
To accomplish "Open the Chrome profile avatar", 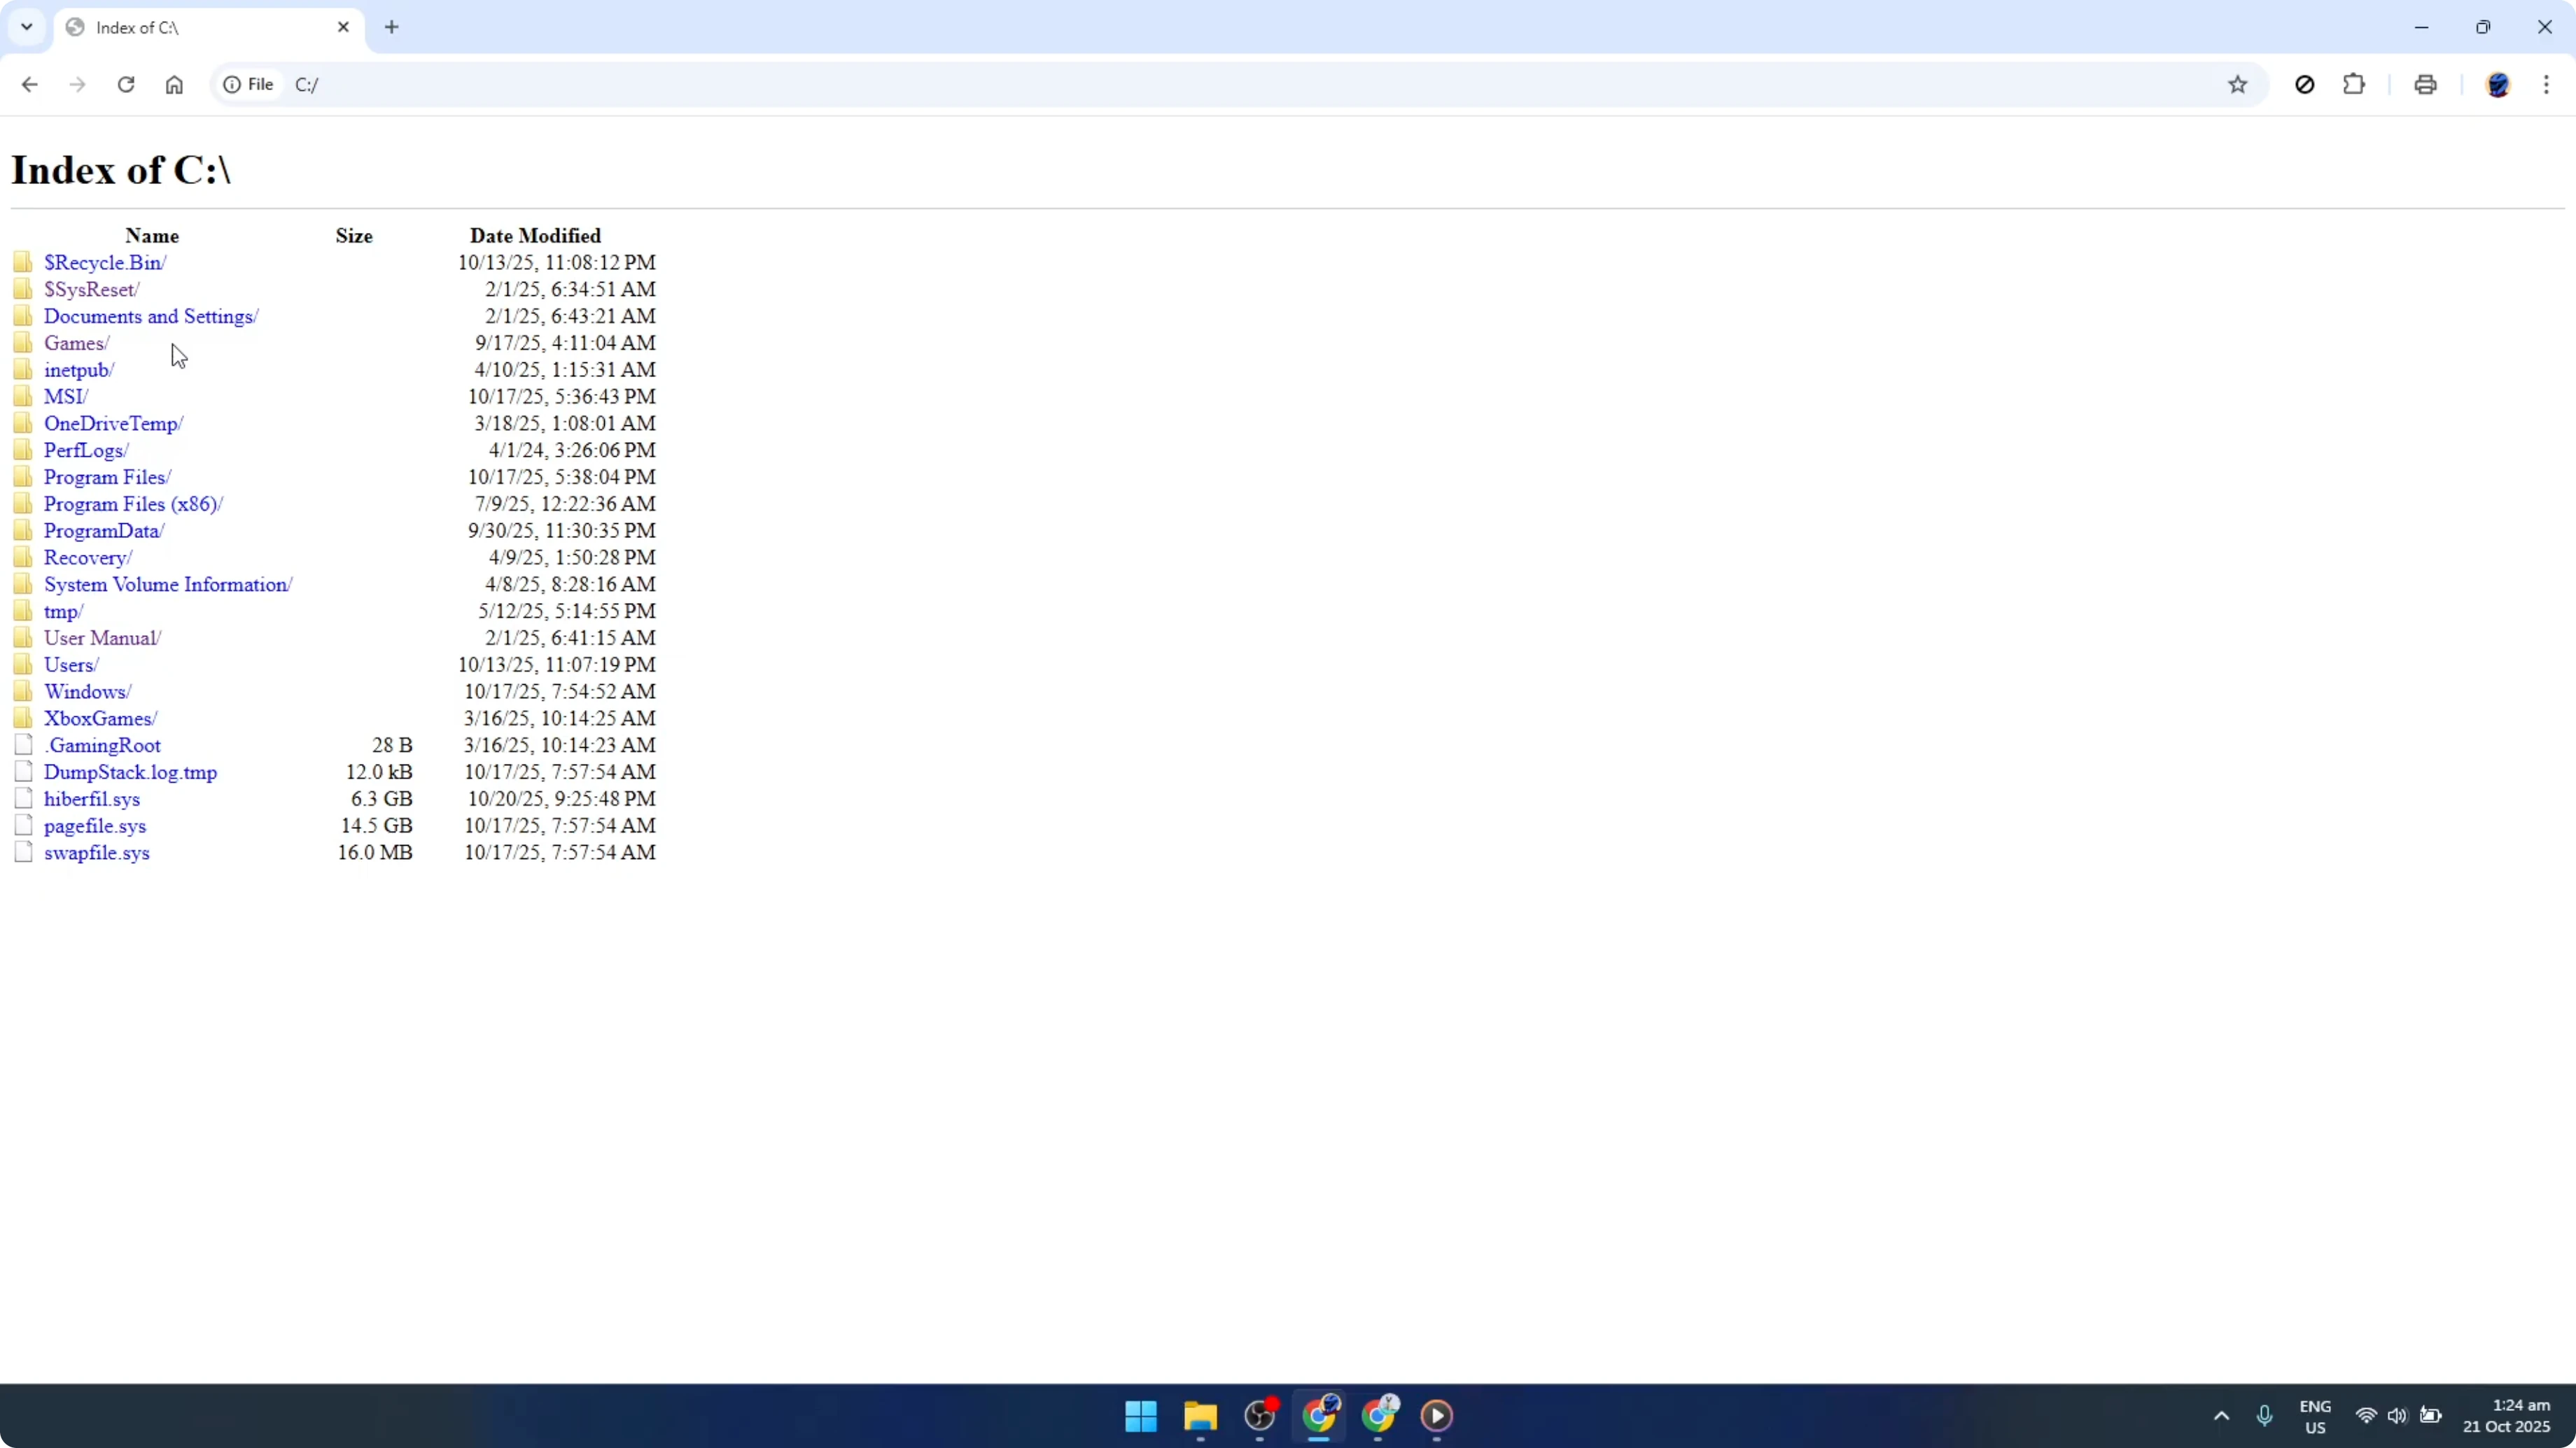I will pos(2498,85).
